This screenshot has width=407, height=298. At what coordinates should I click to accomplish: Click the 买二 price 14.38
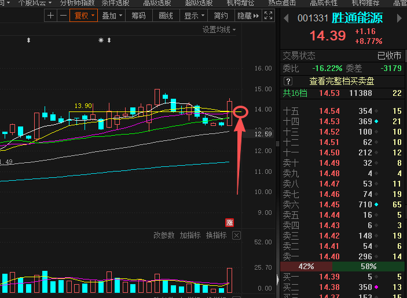[x=329, y=287]
